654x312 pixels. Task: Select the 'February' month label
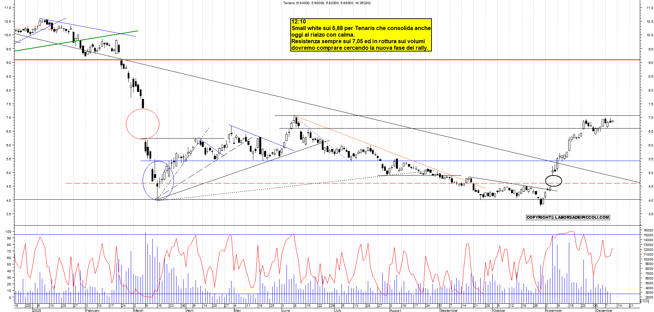point(92,310)
